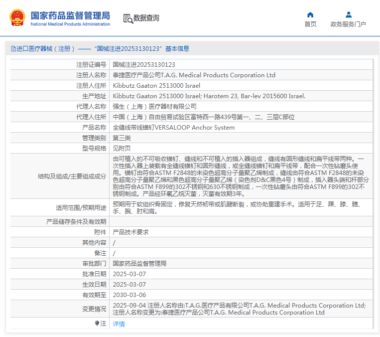This screenshot has height=337, width=380.
Task: Go to 首页 from the top navigation
Action: pyautogui.click(x=310, y=24)
